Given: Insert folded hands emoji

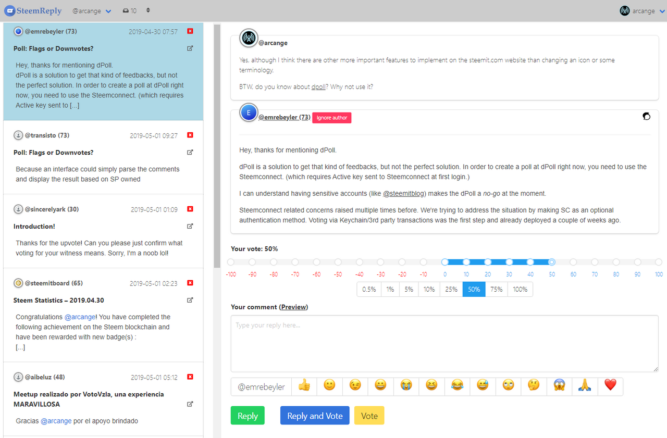Looking at the screenshot, I should (x=585, y=387).
